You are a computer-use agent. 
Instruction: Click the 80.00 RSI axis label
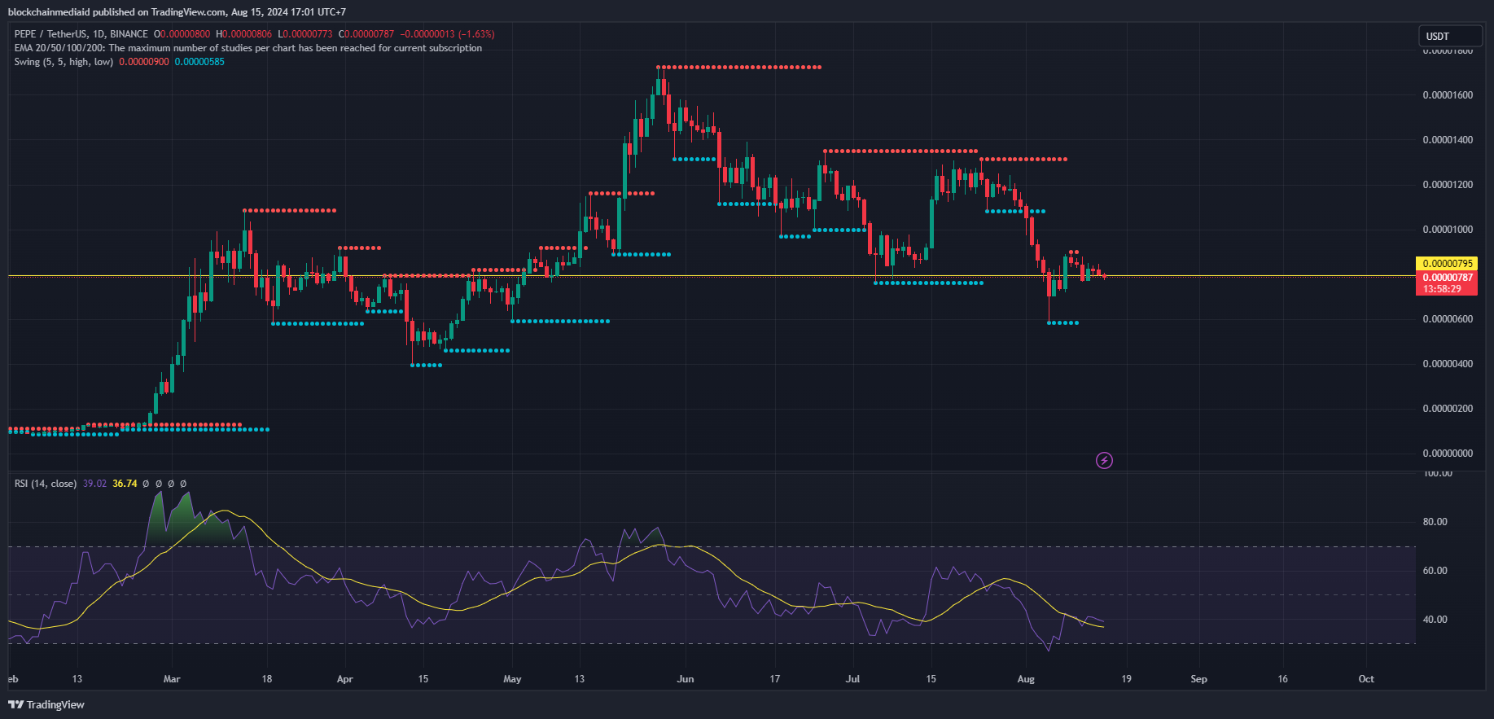coord(1435,522)
